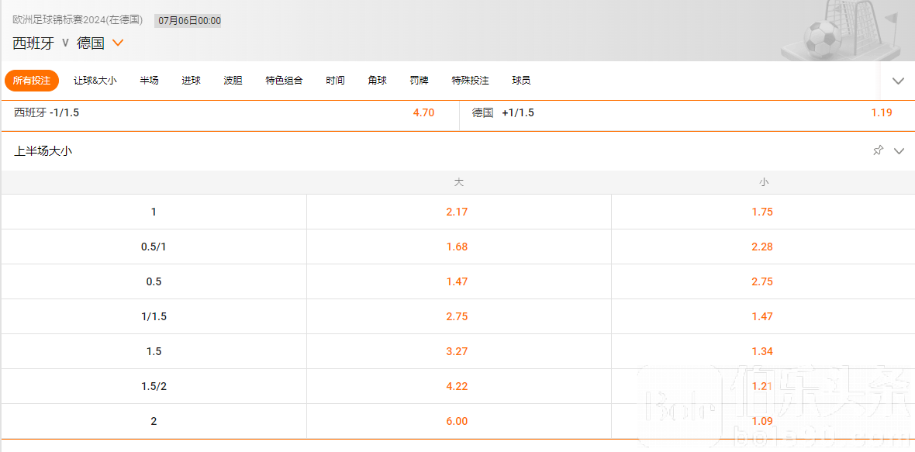Switch to the 让球&大小 tab
Screen dimensions: 915x452
coord(95,81)
